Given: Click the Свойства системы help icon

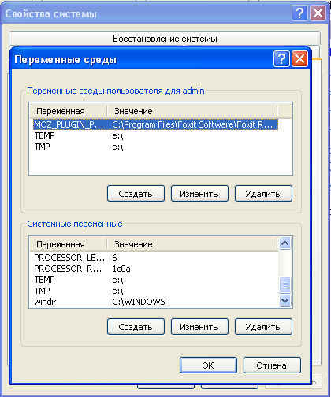Looking at the screenshot, I should click(299, 13).
